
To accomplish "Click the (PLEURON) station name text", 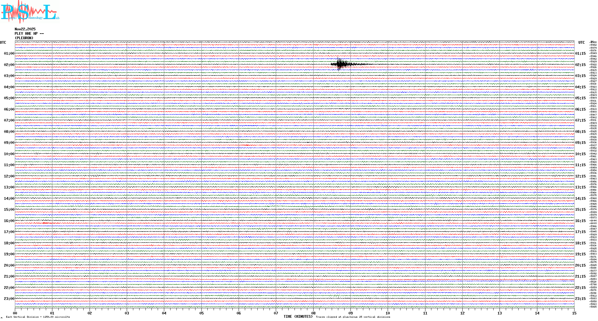I will pos(24,38).
